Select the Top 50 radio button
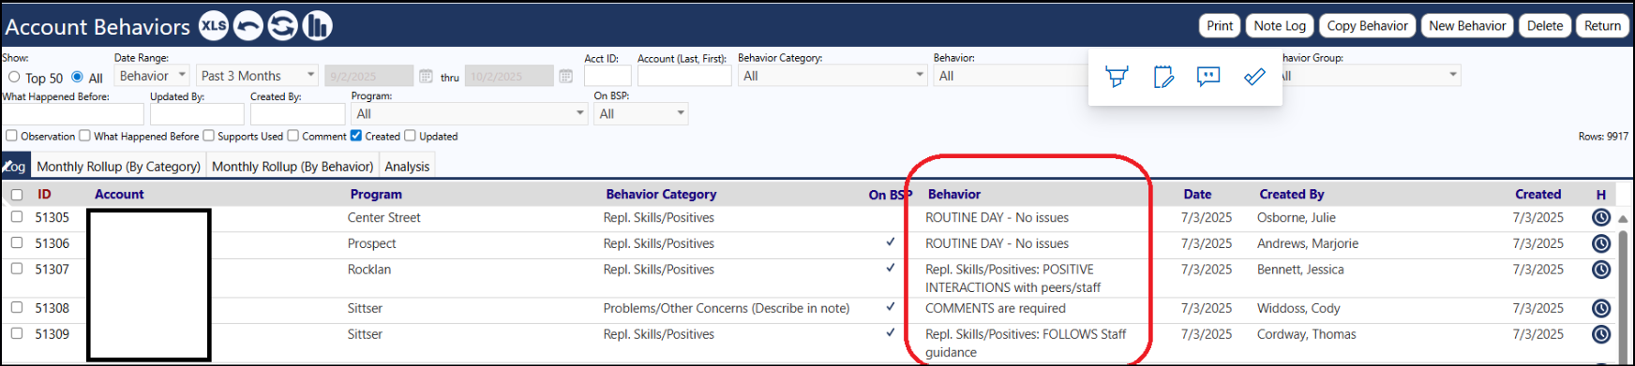The height and width of the screenshot is (366, 1635). click(x=14, y=77)
